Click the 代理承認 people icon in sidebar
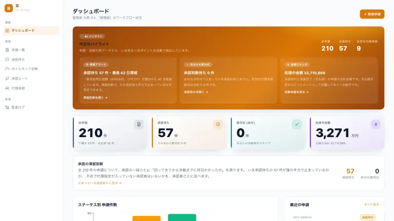The width and height of the screenshot is (394, 221). (7, 88)
